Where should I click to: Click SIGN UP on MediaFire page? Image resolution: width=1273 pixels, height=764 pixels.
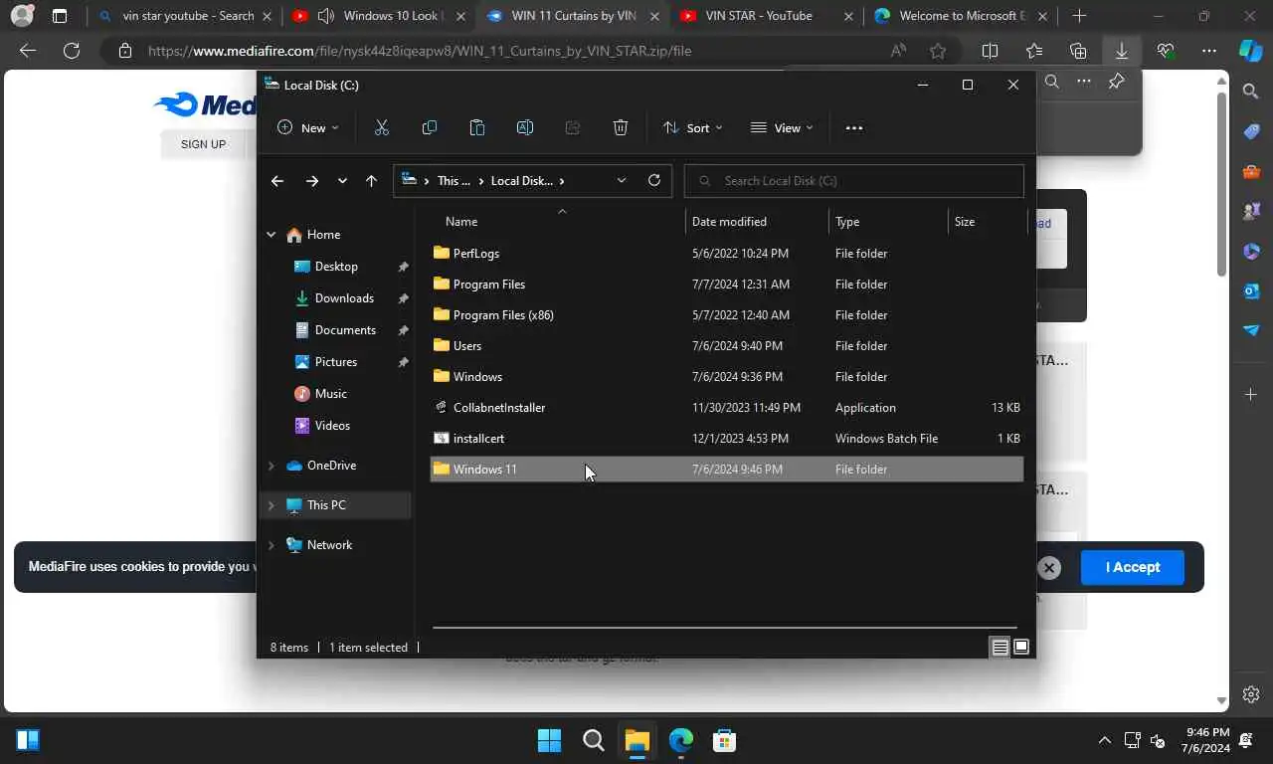click(x=203, y=144)
